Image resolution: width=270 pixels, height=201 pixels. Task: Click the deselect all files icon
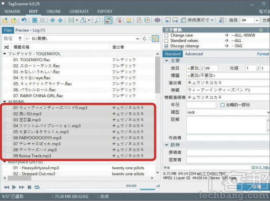42,20
